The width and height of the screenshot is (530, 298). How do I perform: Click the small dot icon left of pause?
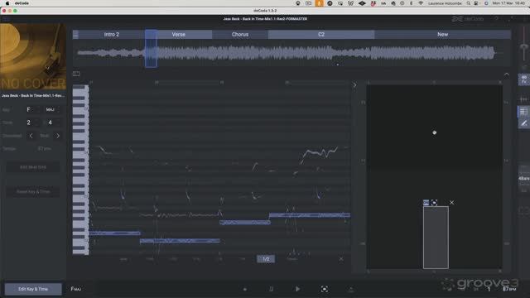245,289
